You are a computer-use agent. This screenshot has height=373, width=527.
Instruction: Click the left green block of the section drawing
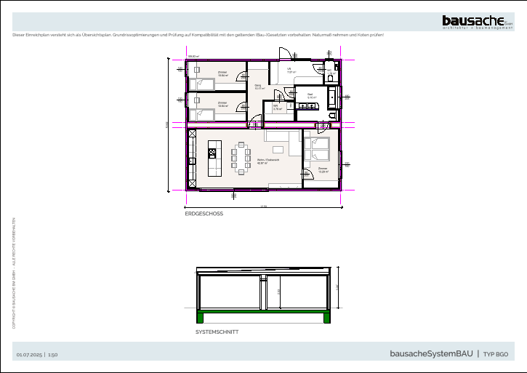click(x=201, y=317)
